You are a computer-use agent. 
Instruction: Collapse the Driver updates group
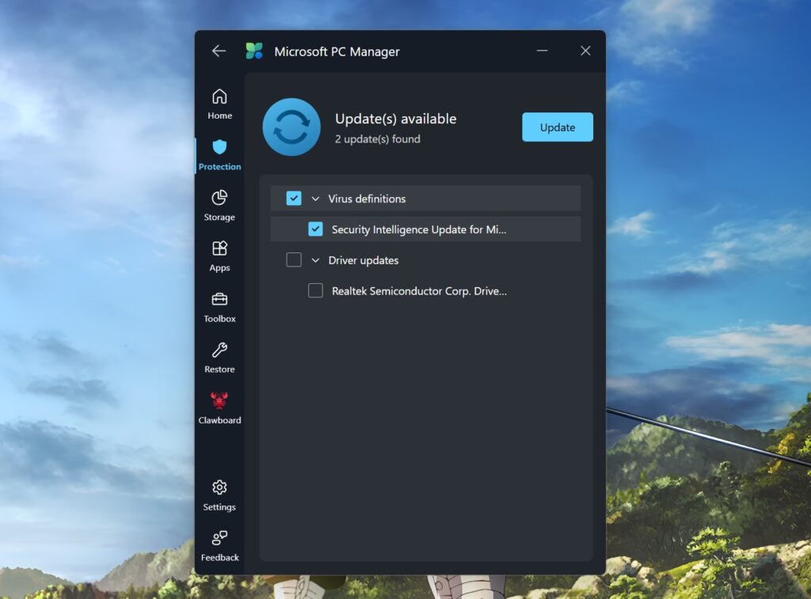coord(314,260)
